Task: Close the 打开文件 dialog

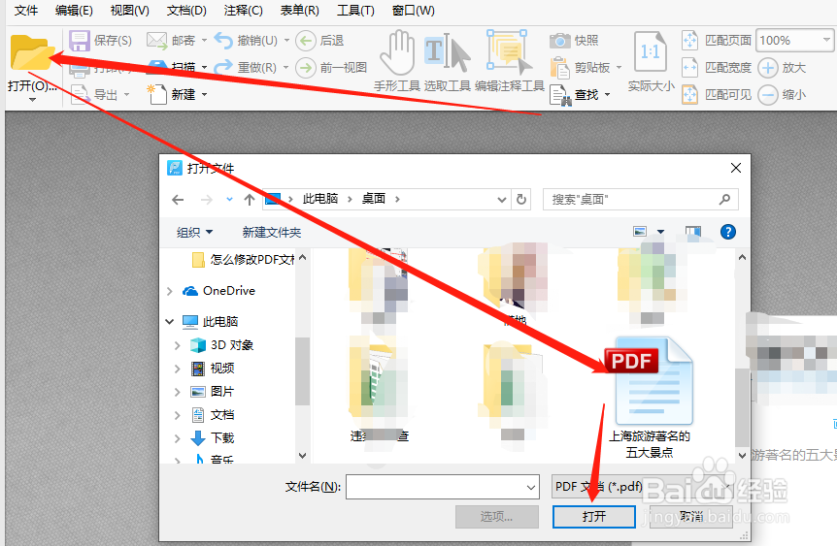Action: (x=736, y=168)
